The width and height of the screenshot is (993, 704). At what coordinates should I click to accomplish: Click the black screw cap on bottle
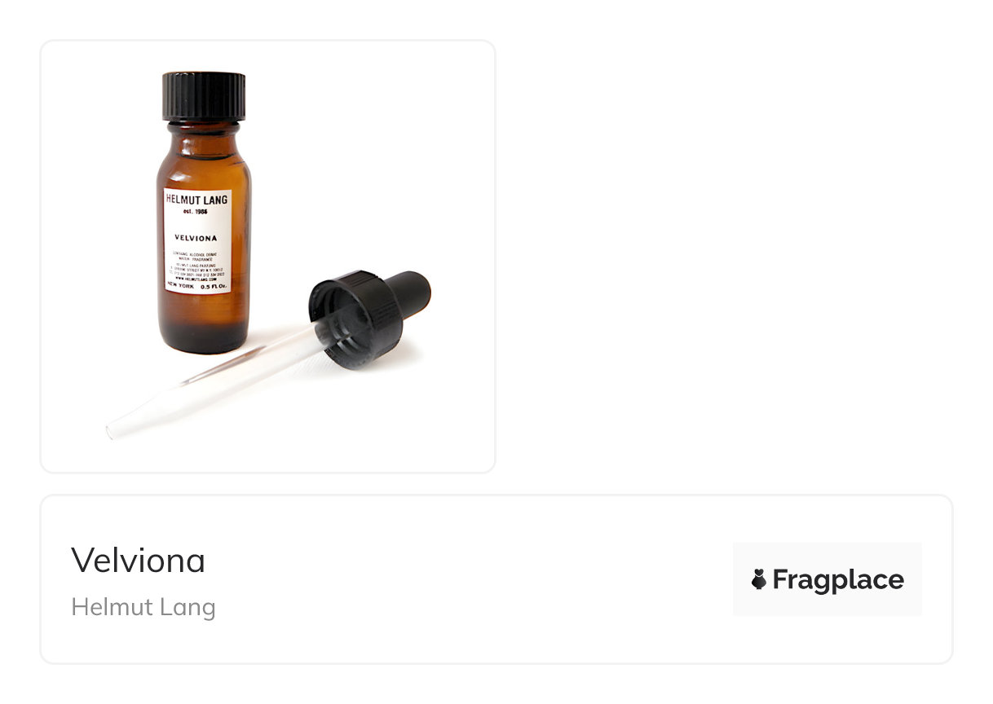(204, 96)
